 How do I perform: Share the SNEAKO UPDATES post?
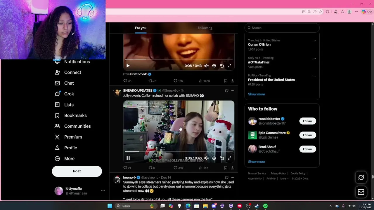click(x=232, y=168)
